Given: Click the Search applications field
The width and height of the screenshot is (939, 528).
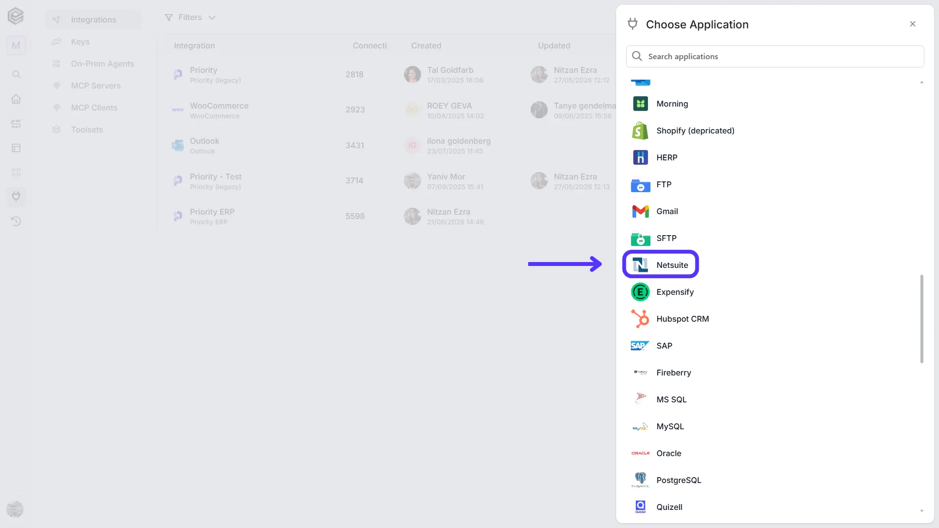Looking at the screenshot, I should pos(775,56).
